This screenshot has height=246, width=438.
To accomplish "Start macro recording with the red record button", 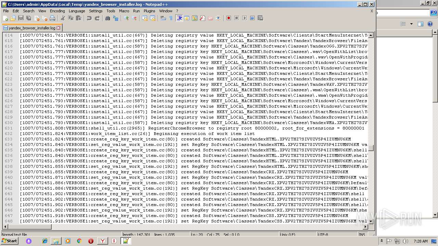I will pyautogui.click(x=229, y=18).
